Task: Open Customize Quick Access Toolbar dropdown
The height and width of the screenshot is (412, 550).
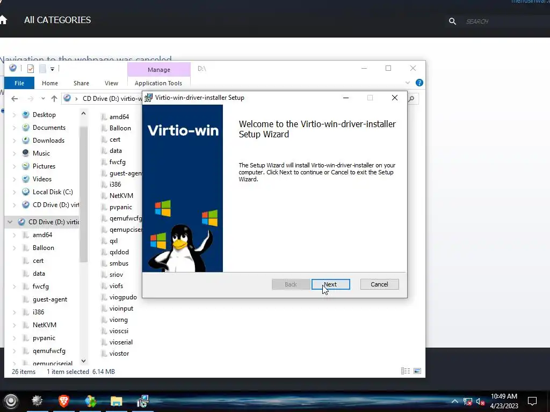Action: coord(52,69)
